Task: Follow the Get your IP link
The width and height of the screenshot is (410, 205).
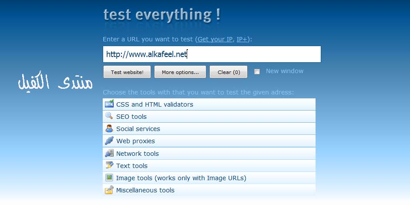Action: [x=215, y=40]
